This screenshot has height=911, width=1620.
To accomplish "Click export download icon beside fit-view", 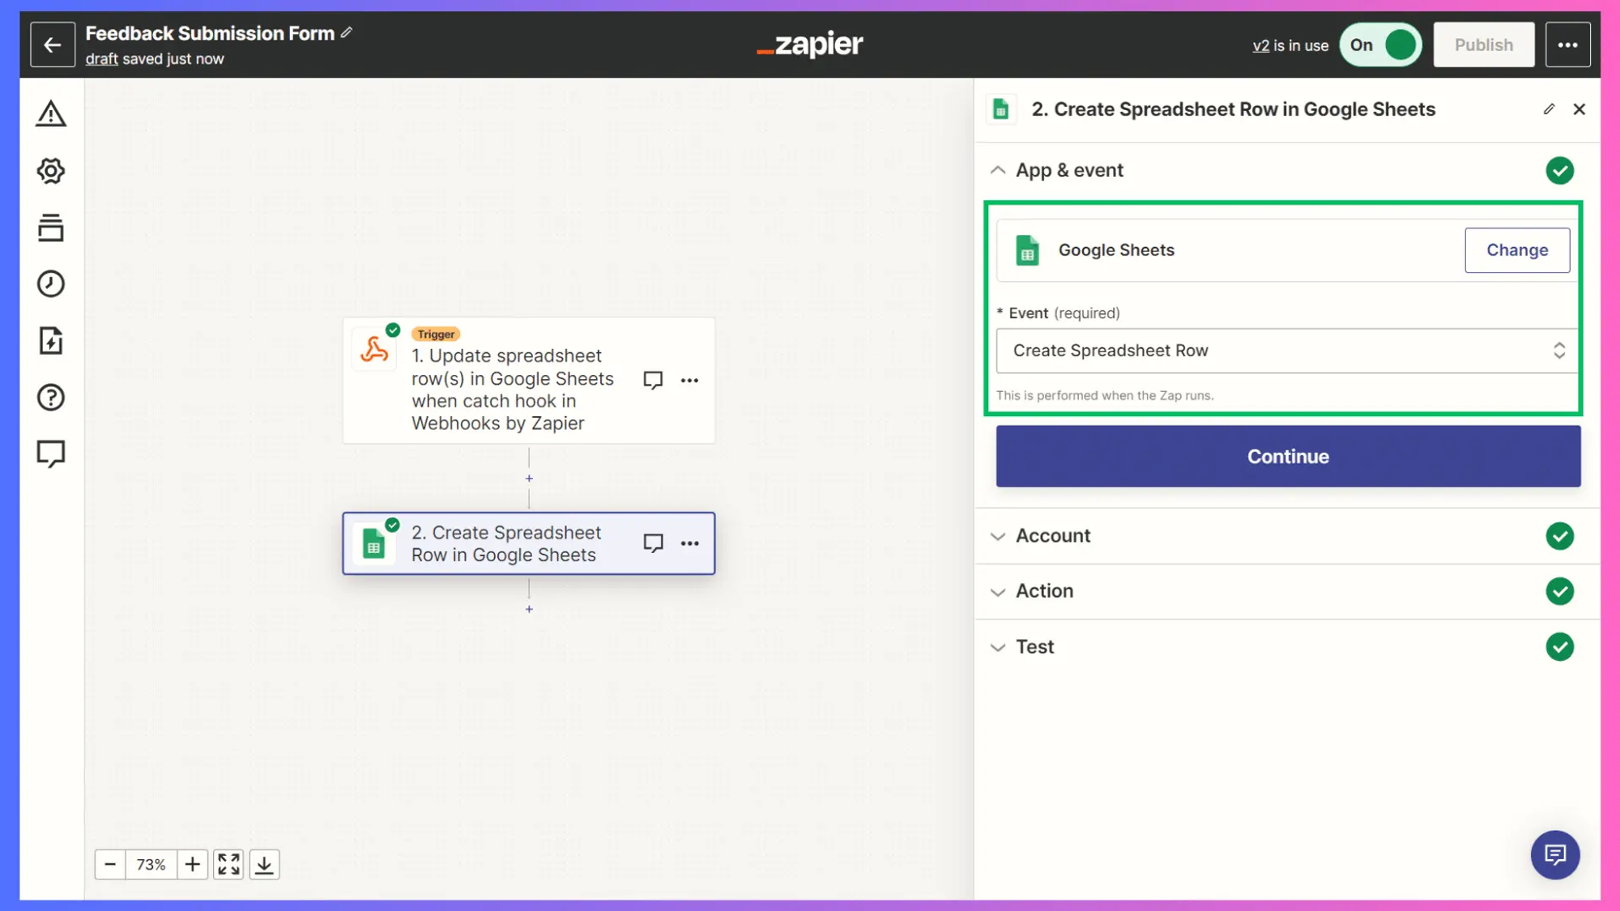I will point(264,865).
